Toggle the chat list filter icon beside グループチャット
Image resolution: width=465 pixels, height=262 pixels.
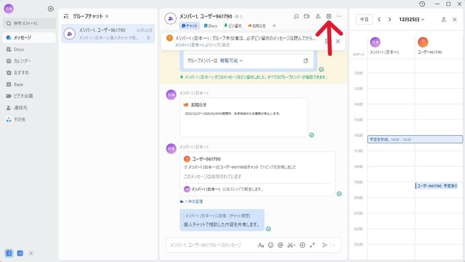tap(66, 17)
